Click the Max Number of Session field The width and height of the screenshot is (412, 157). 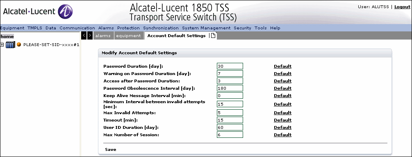[x=230, y=135]
